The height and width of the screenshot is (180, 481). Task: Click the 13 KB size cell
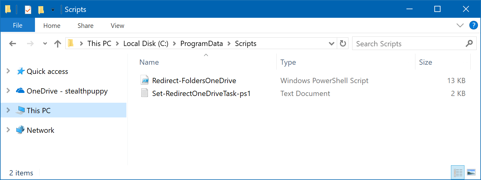coord(456,81)
